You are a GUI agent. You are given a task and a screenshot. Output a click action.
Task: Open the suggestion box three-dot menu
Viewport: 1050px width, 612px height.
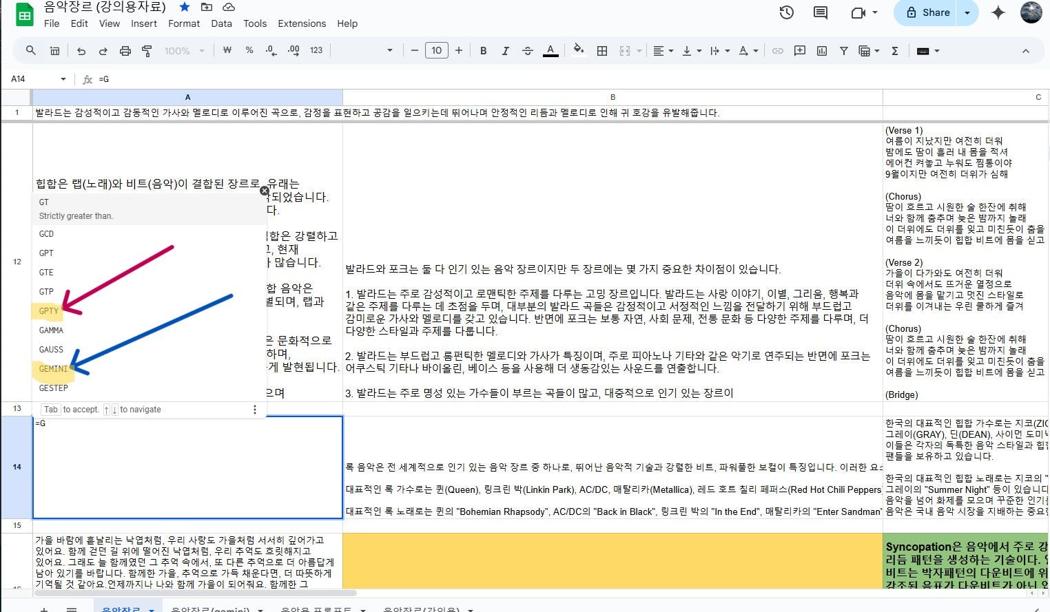tap(255, 410)
